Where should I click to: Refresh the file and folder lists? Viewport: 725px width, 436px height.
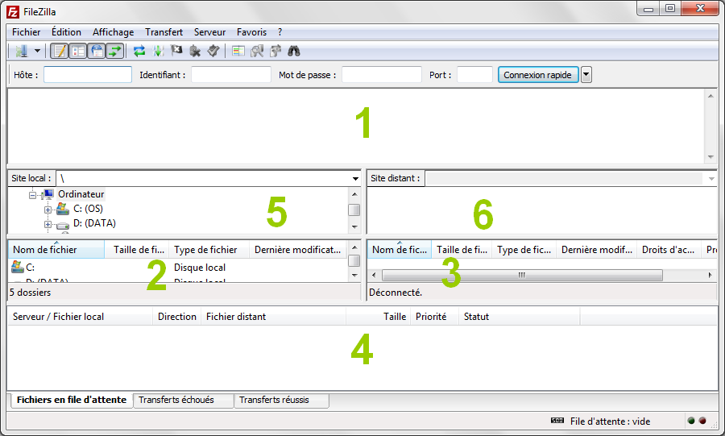pos(139,51)
